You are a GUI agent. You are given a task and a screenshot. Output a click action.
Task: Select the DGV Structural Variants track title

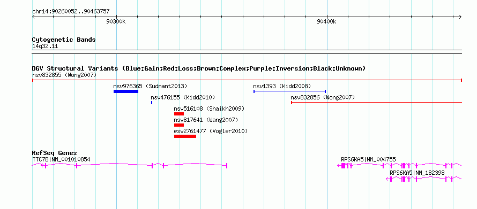199,68
